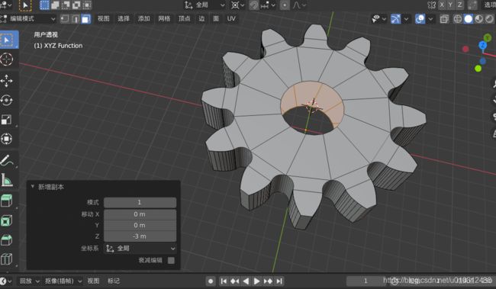Viewport: 496px width, 289px height.
Task: Open overlay options dropdown arrow
Action: tap(430, 19)
